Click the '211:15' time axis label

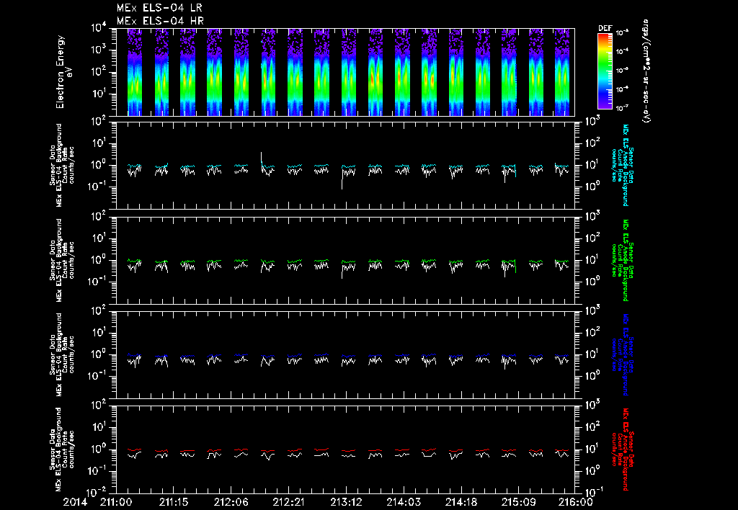173,502
